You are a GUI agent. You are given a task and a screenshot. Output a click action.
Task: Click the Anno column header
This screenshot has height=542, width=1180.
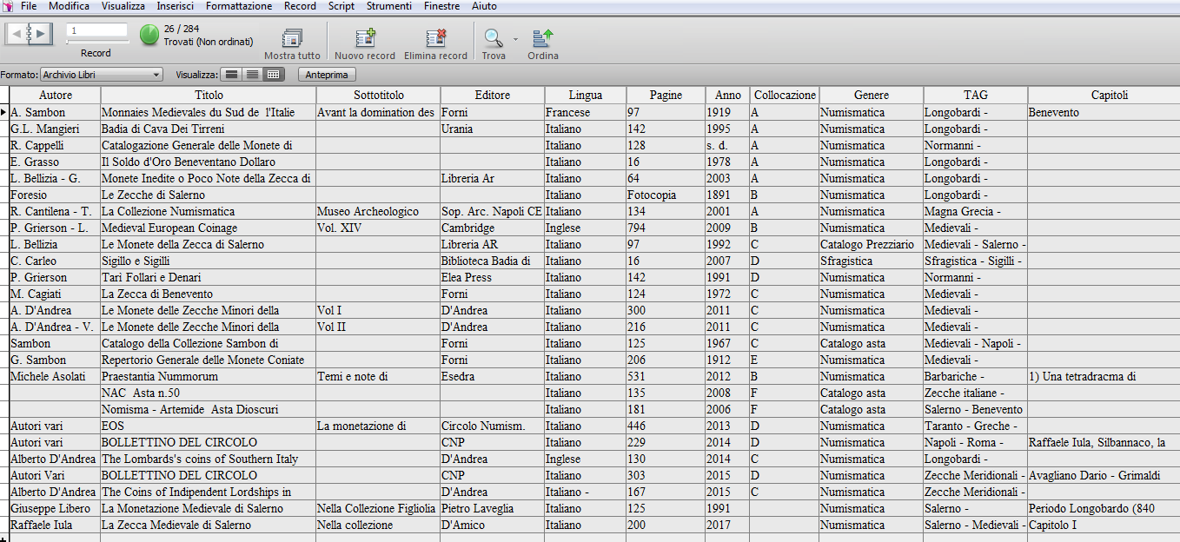click(728, 95)
